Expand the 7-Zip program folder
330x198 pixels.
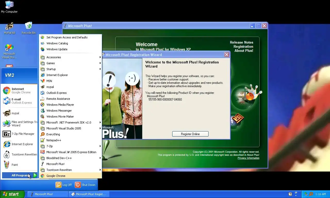point(71,146)
